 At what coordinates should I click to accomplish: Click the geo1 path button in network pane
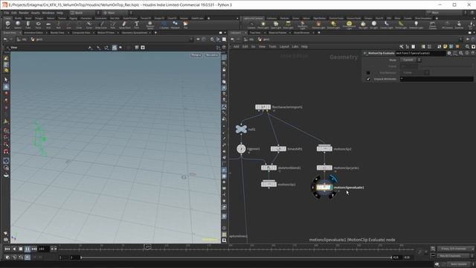click(x=264, y=39)
